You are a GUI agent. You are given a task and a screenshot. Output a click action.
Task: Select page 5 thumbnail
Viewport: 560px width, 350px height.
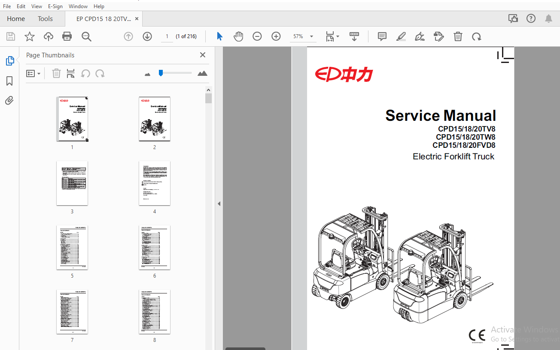pos(72,247)
